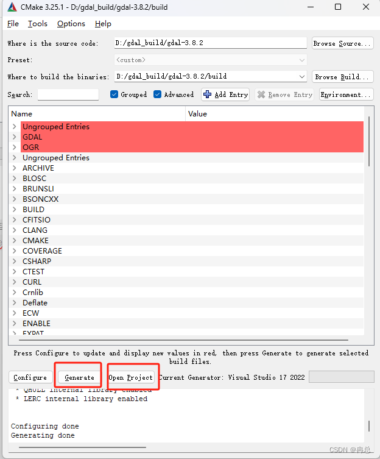380x459 pixels.
Task: Minimize the CMake window
Action: pos(311,7)
